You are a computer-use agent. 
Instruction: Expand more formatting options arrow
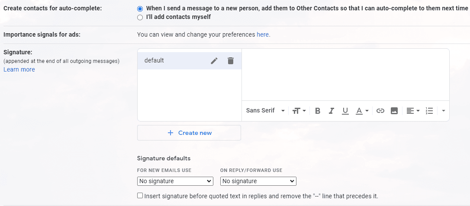pos(444,111)
